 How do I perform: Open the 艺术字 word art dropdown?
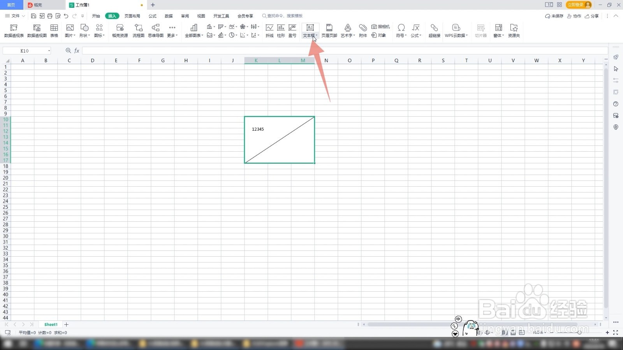click(348, 31)
